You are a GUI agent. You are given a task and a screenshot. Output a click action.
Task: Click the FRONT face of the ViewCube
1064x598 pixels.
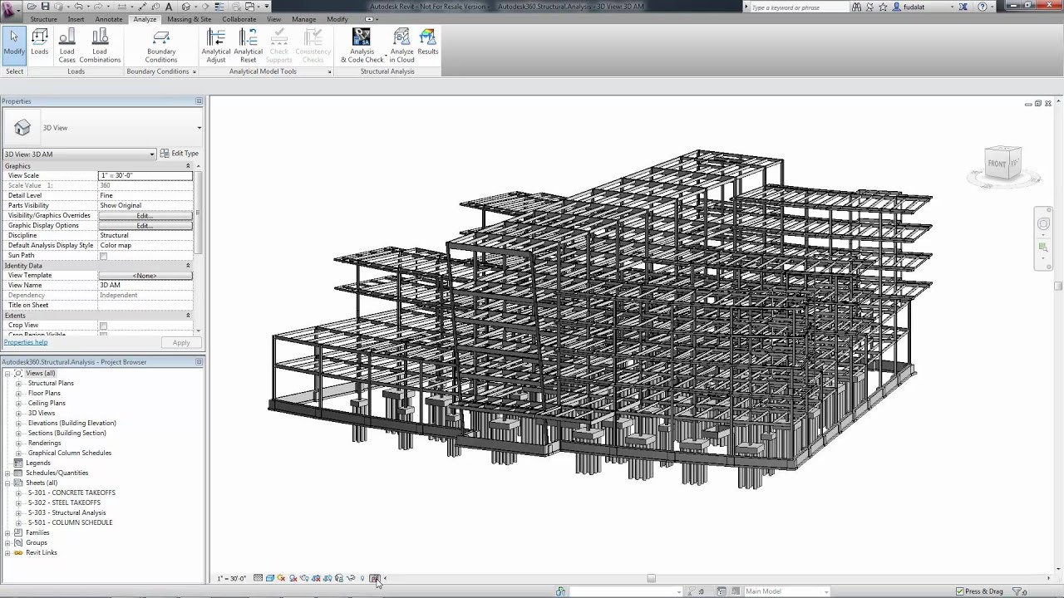pos(997,164)
